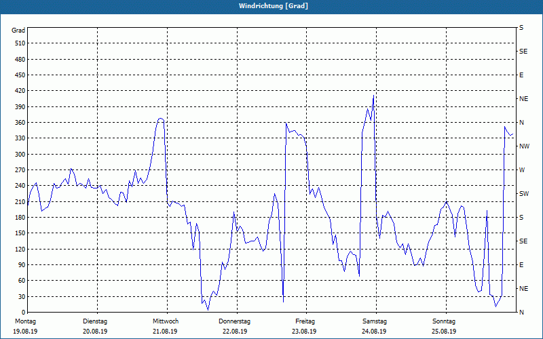Click the date 21.08.19

point(165,332)
